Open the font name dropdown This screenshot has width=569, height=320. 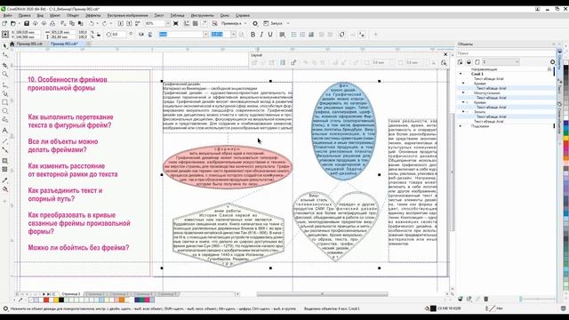pos(205,35)
